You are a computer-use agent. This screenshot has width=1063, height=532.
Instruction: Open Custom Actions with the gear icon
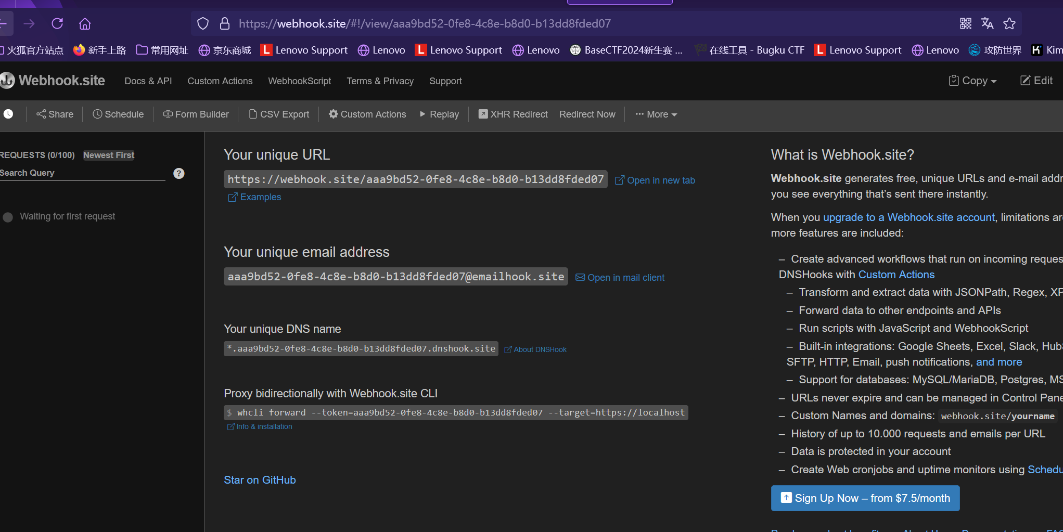click(x=367, y=114)
